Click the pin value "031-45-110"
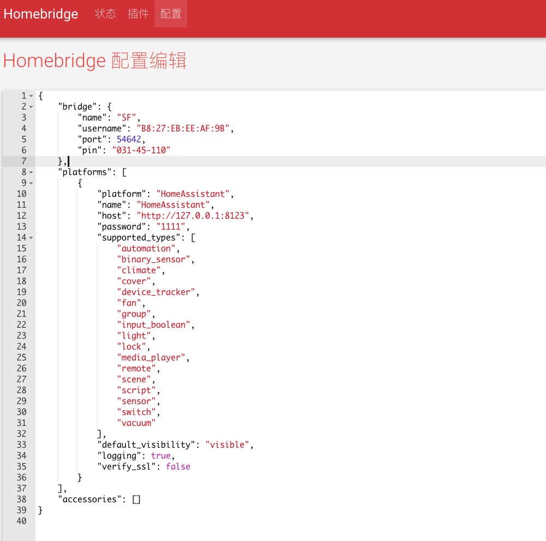Image resolution: width=546 pixels, height=541 pixels. 141,151
